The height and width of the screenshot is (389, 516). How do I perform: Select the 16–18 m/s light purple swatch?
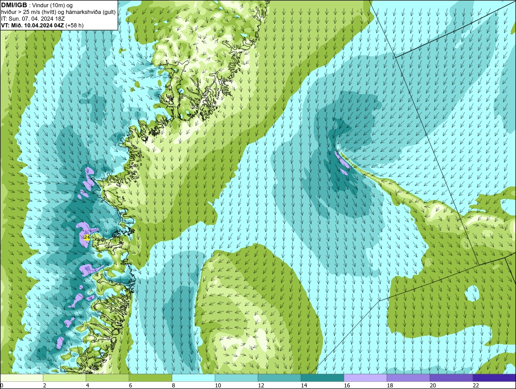click(x=365, y=378)
